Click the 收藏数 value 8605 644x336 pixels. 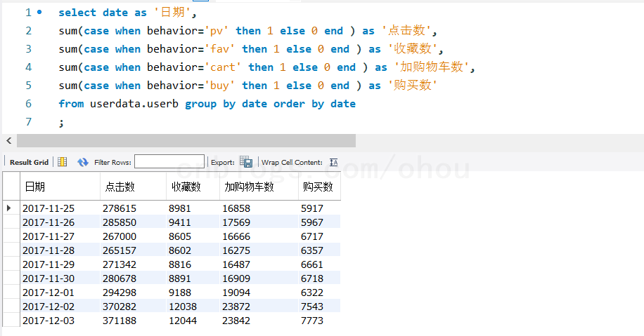click(x=180, y=236)
